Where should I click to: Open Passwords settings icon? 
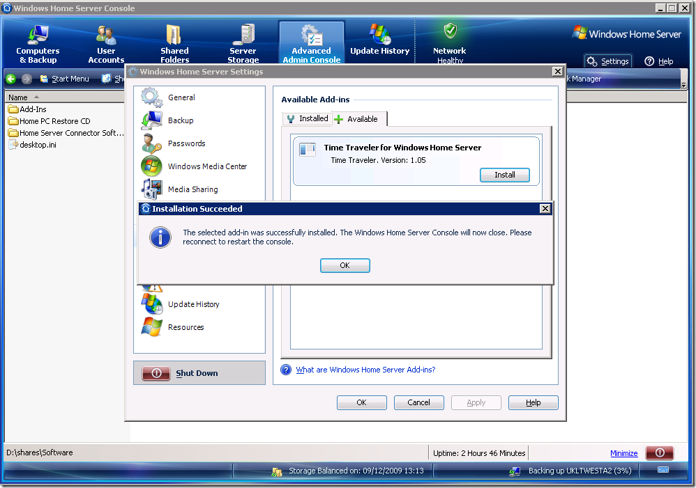pos(151,143)
